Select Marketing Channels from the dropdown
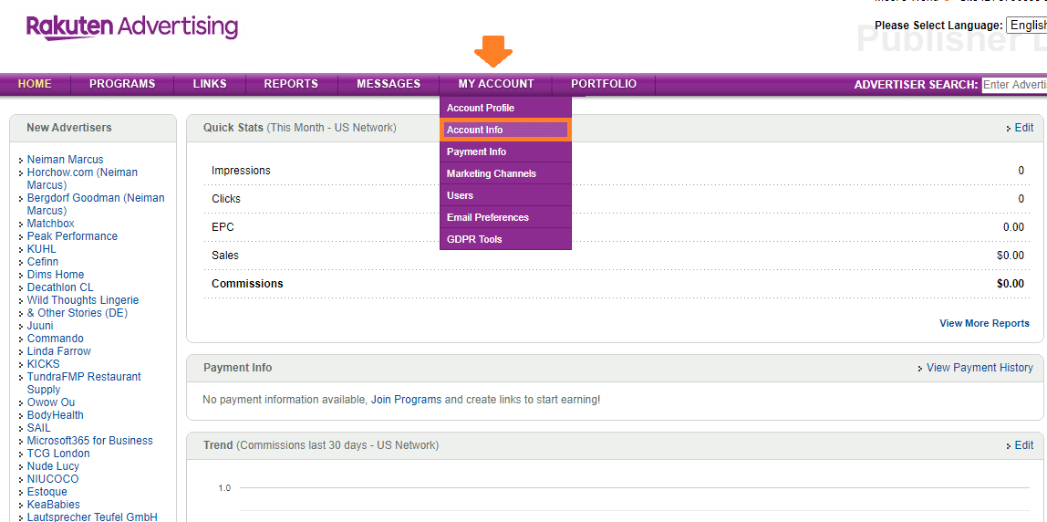The image size is (1047, 522). pyautogui.click(x=505, y=173)
